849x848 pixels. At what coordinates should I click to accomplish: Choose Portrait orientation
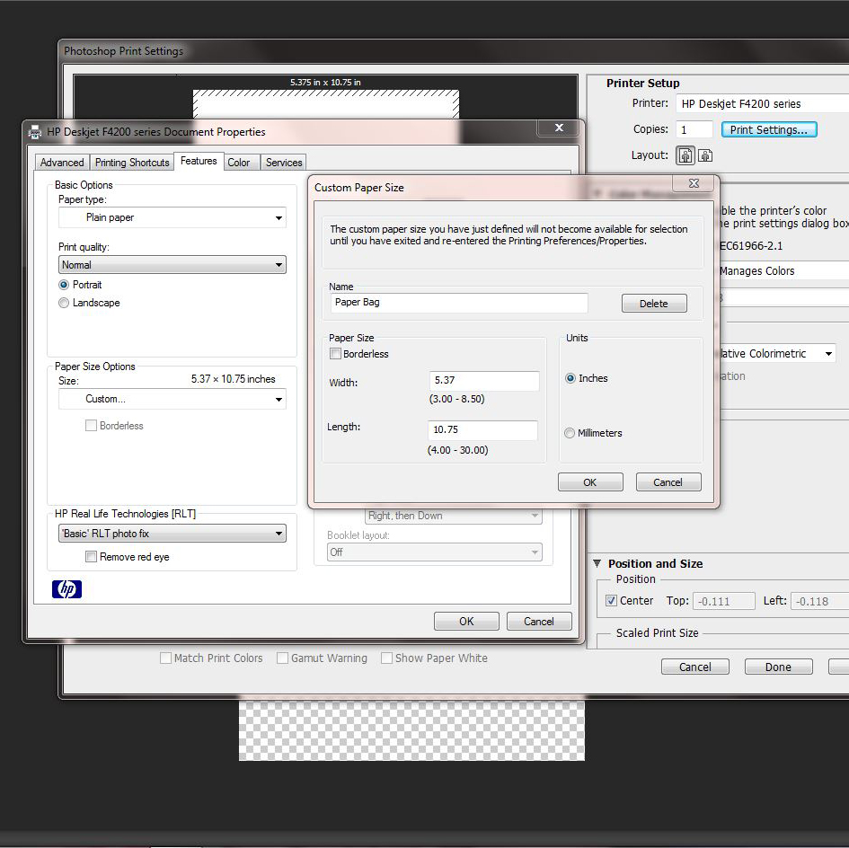click(64, 285)
